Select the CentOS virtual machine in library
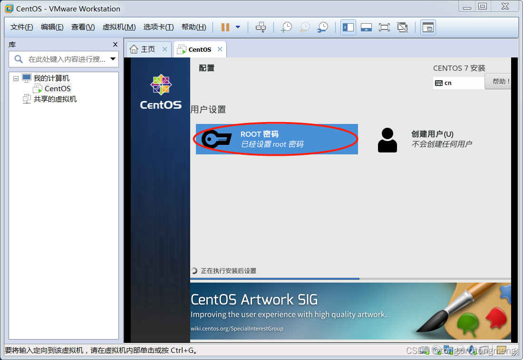 tap(58, 89)
